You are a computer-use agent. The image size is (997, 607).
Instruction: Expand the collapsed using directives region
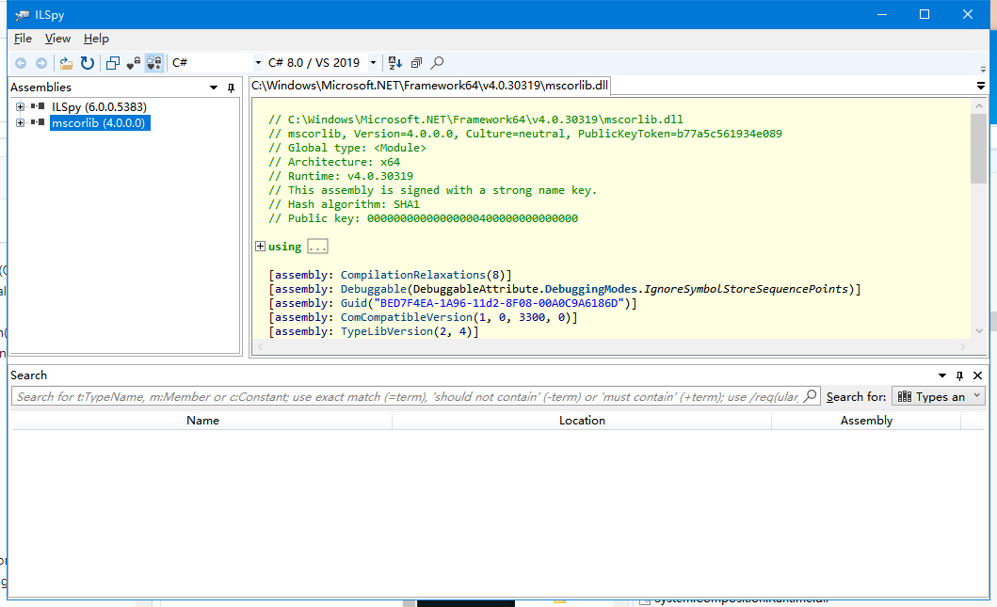tap(259, 246)
